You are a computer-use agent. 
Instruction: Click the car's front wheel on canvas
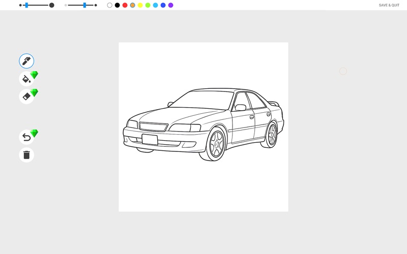click(217, 144)
